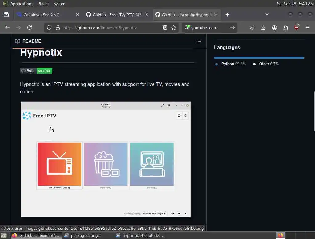Toggle reader view icon in the address bar
The width and height of the screenshot is (315, 239).
click(x=165, y=28)
